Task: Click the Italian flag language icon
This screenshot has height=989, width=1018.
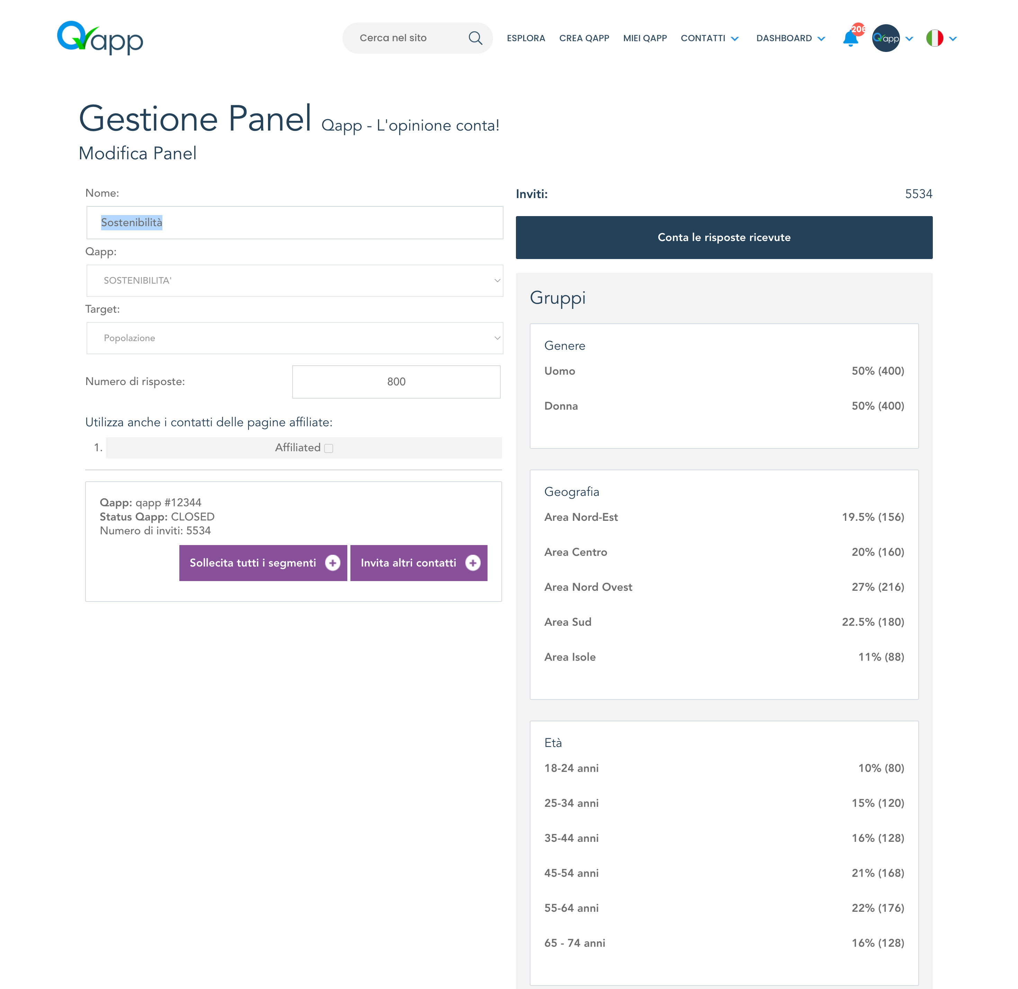Action: pyautogui.click(x=934, y=38)
